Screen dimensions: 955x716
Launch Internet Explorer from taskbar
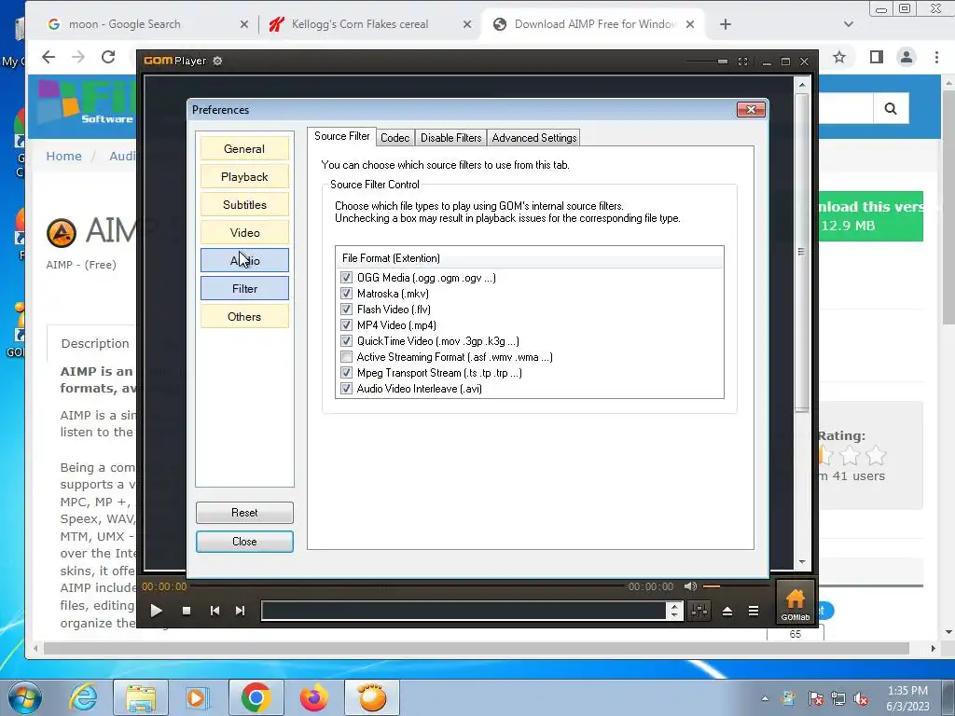(x=83, y=697)
